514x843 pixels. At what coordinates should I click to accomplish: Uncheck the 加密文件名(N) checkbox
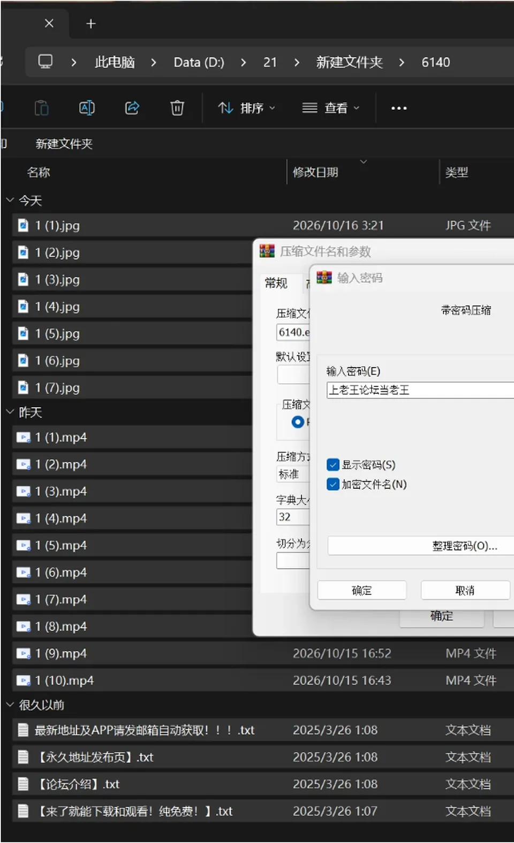click(333, 484)
